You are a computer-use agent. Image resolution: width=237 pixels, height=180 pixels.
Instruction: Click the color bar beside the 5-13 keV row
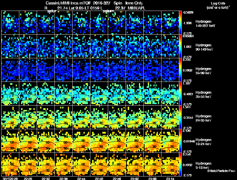point(180,165)
